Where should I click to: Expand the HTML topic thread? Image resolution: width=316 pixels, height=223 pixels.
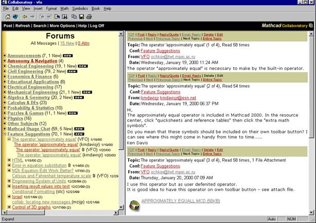tap(9, 160)
